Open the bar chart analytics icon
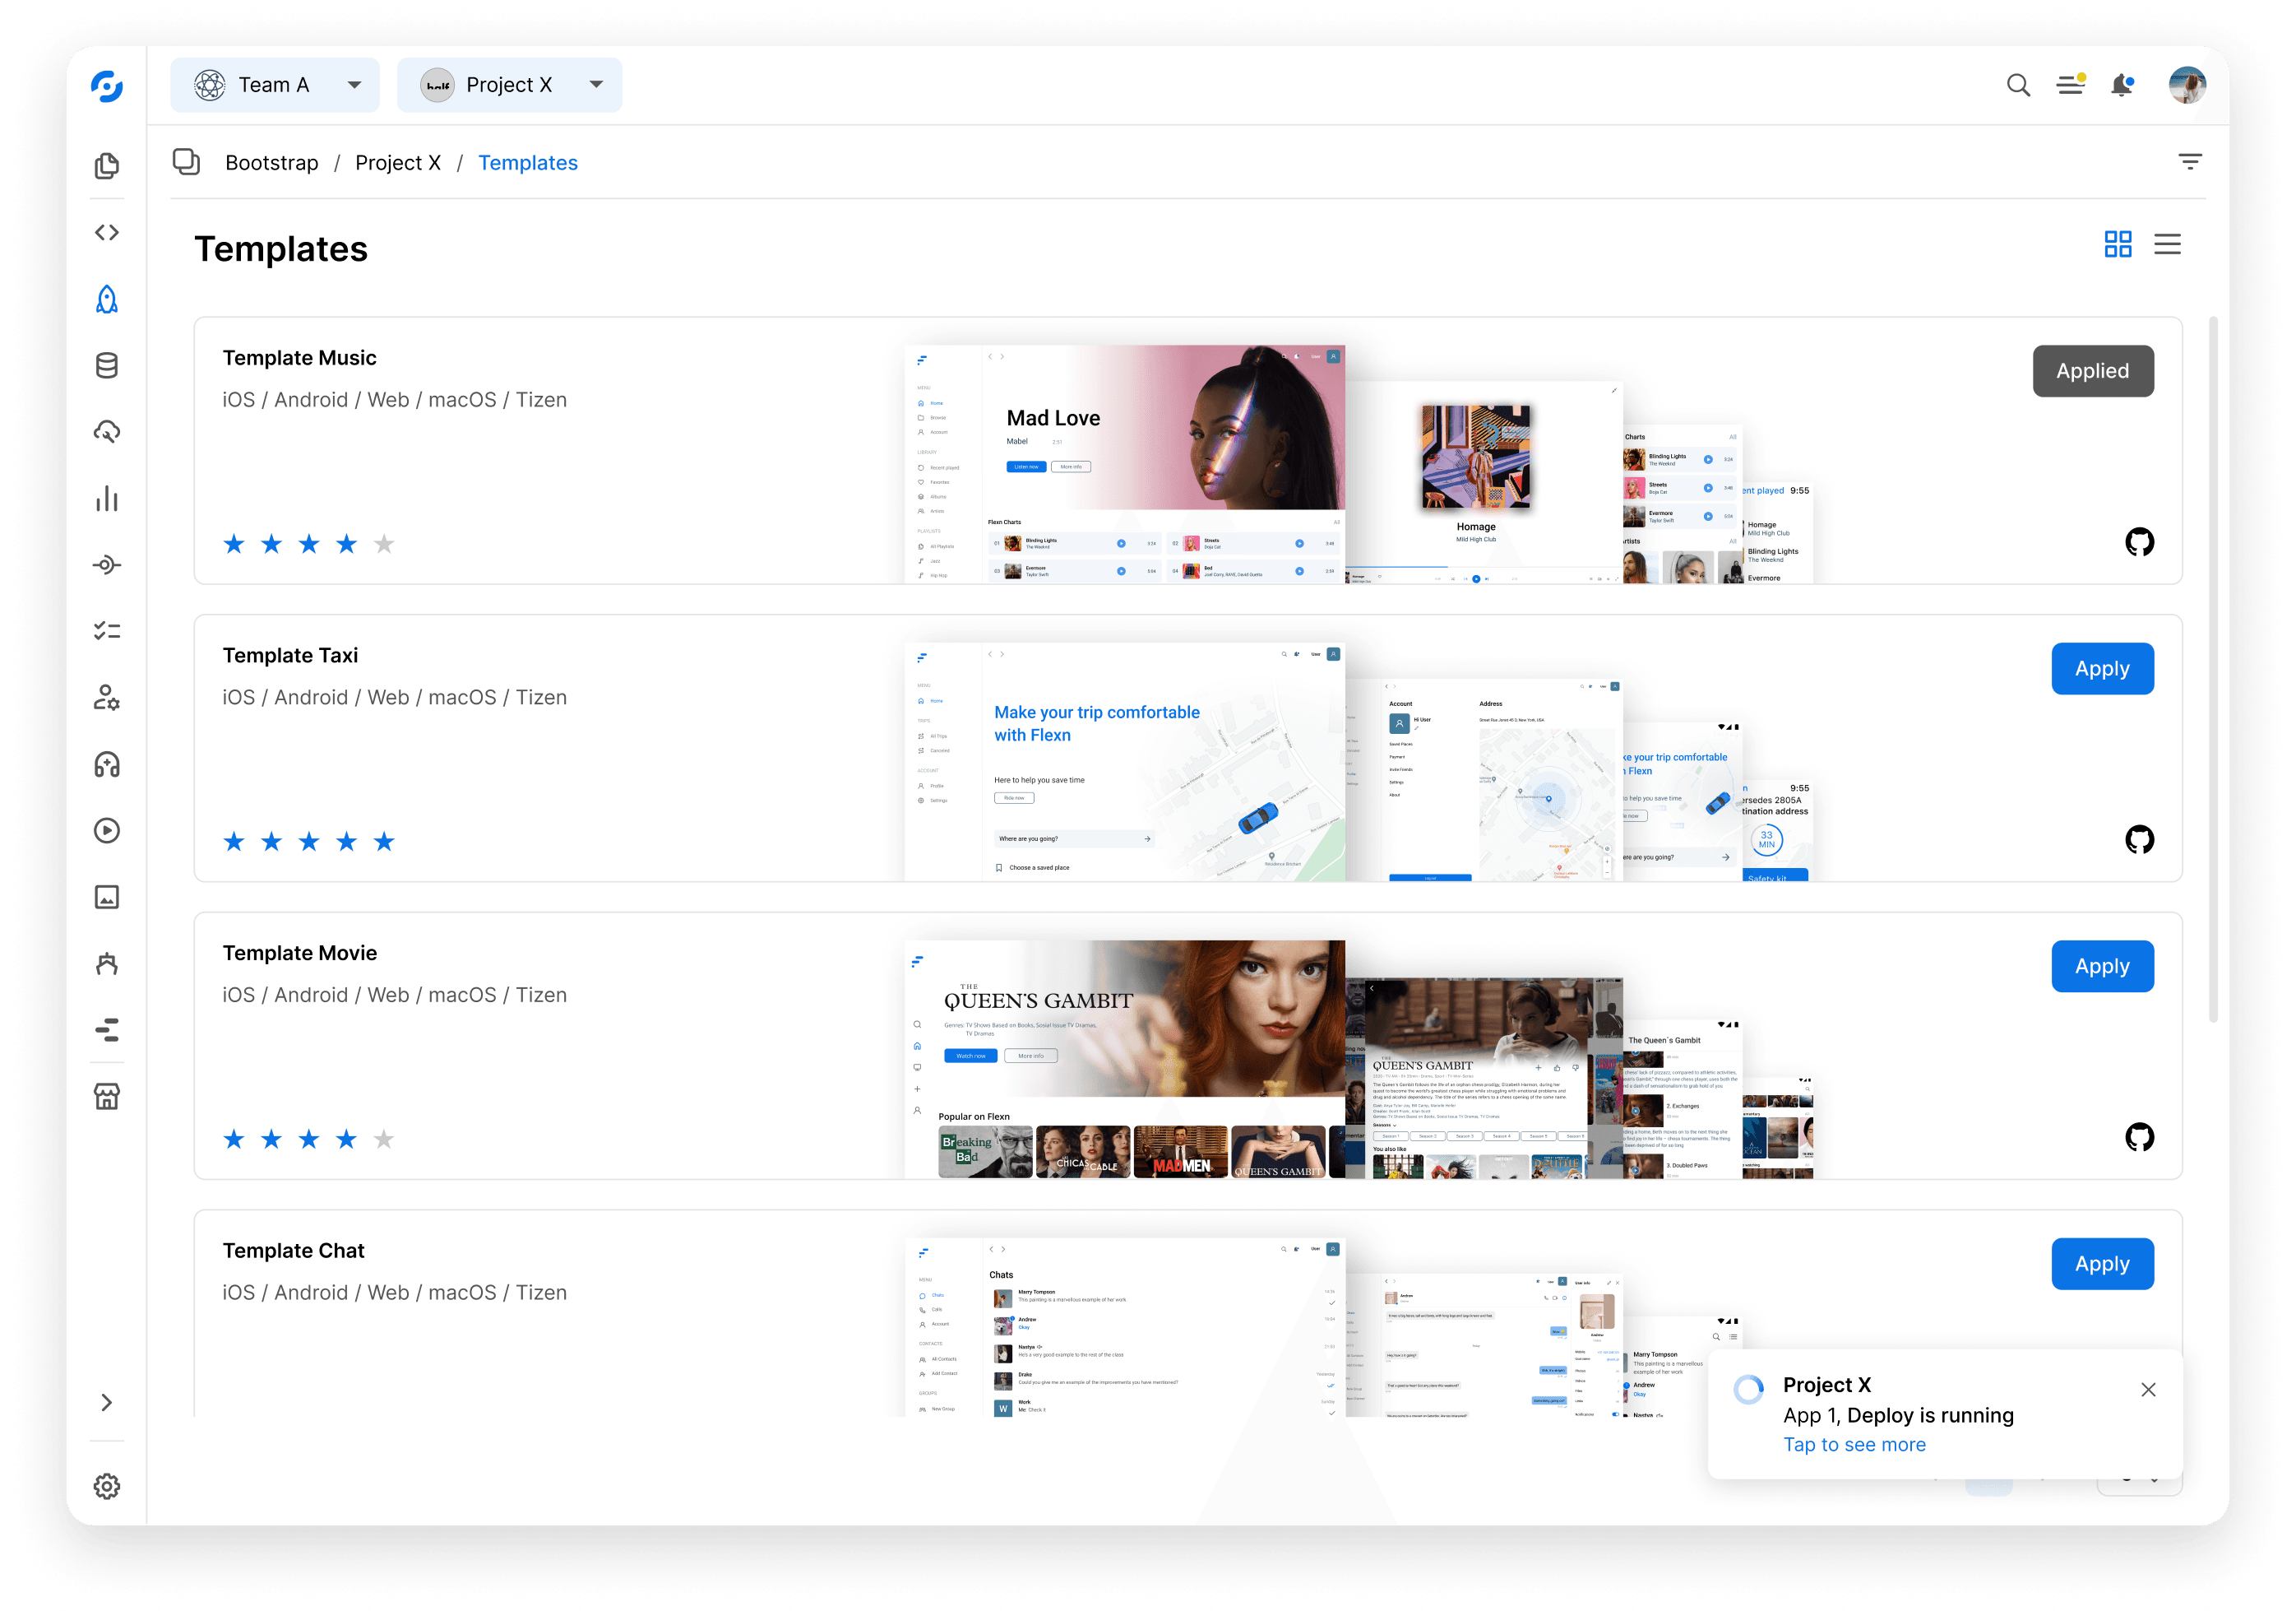Image resolution: width=2296 pixels, height=1611 pixels. [107, 499]
